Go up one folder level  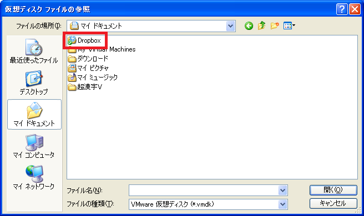(x=262, y=25)
